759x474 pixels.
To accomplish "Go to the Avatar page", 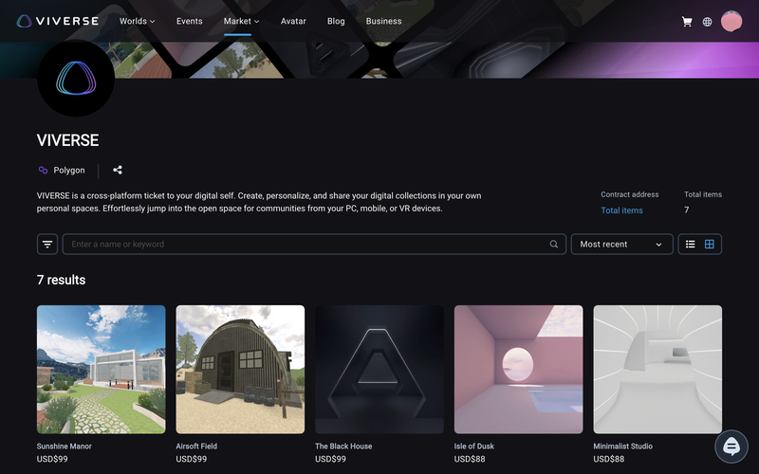I will click(293, 21).
